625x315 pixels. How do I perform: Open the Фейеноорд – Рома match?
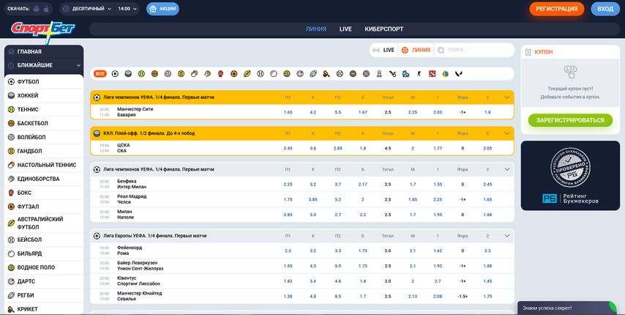(x=130, y=251)
